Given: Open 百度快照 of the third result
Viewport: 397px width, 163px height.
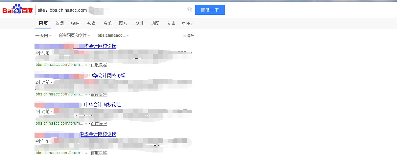Looking at the screenshot, I should coord(99,123).
